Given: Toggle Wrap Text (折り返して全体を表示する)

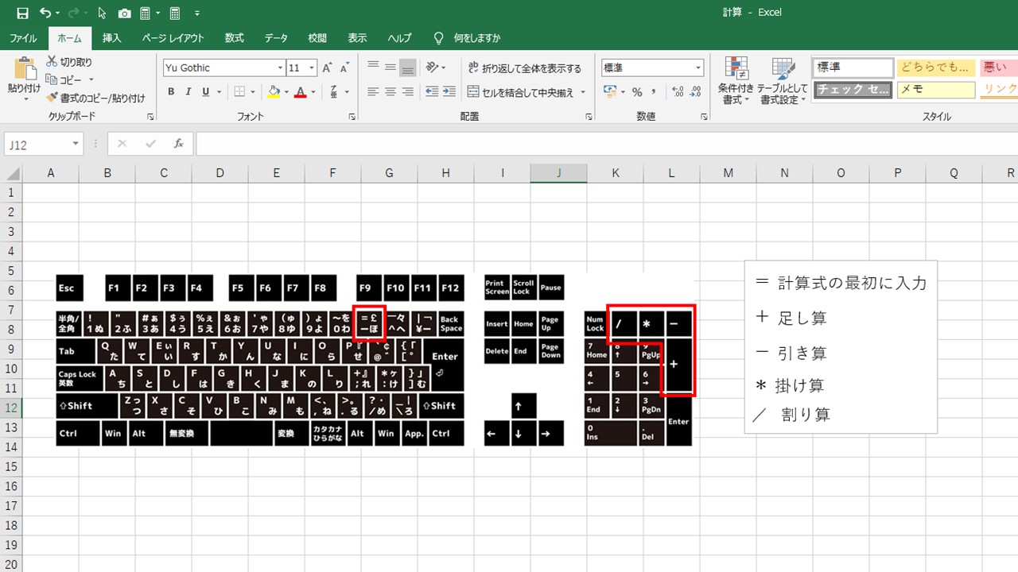Looking at the screenshot, I should pos(525,68).
